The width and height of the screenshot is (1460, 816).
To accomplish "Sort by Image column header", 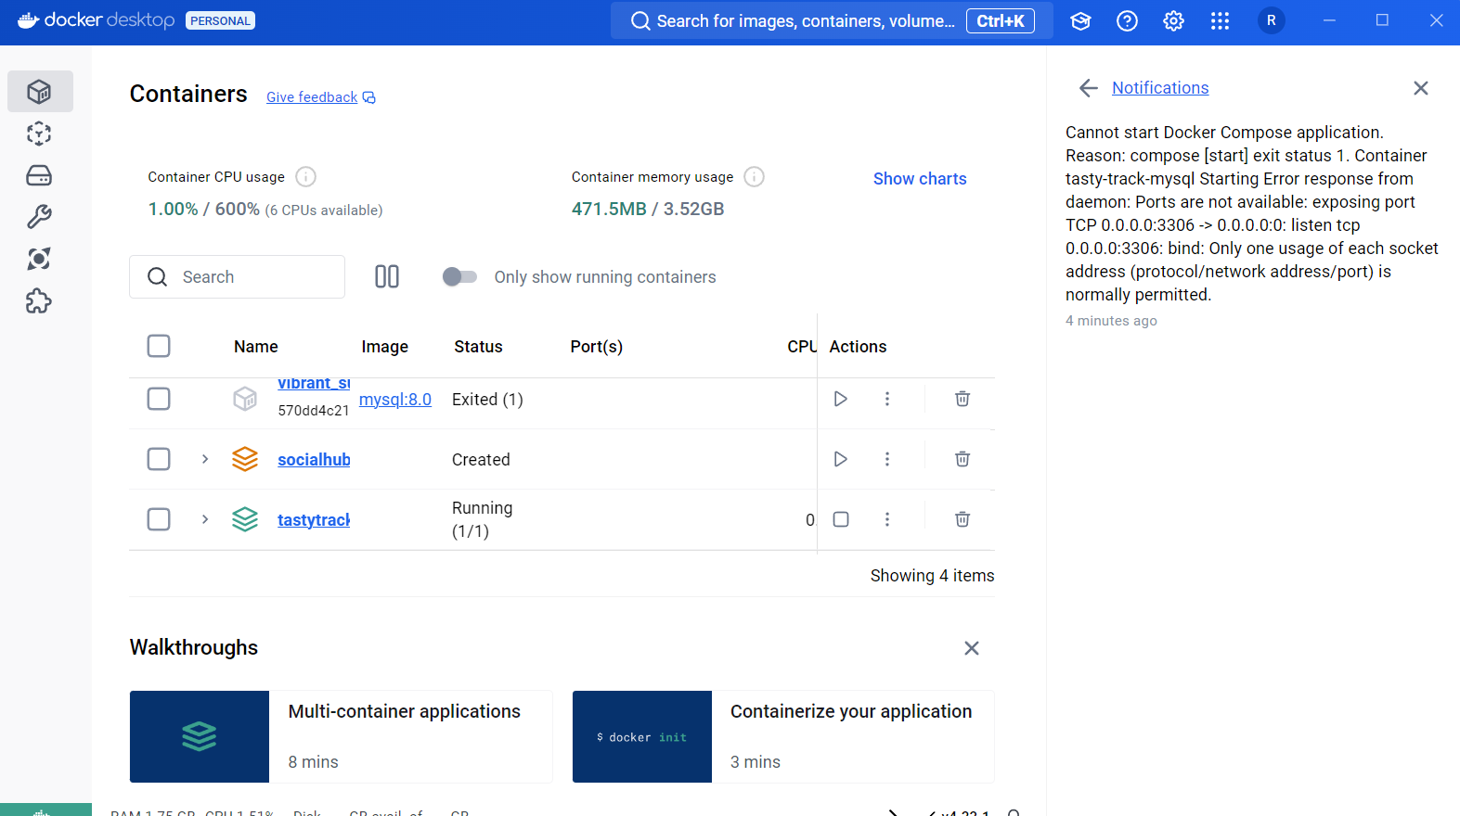I will pyautogui.click(x=384, y=347).
